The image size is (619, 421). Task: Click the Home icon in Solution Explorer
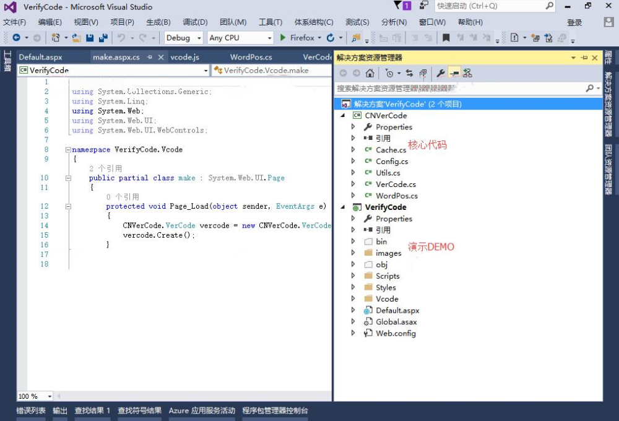click(x=370, y=73)
